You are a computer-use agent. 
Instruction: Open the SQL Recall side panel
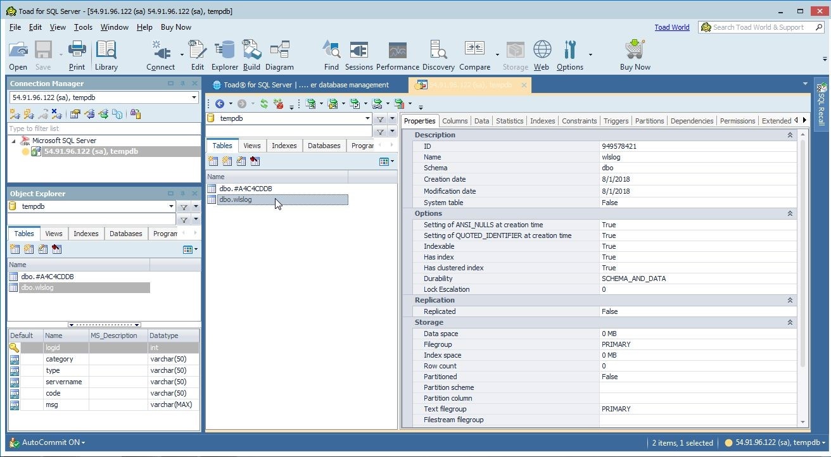click(x=821, y=104)
